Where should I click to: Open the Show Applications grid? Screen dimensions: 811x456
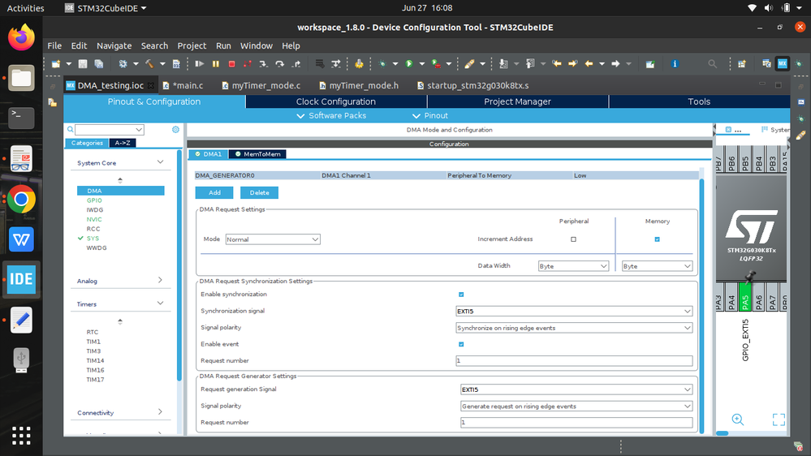click(21, 436)
